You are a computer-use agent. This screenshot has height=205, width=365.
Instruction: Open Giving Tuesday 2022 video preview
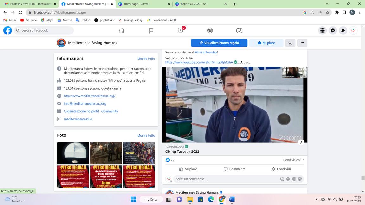tap(235, 105)
